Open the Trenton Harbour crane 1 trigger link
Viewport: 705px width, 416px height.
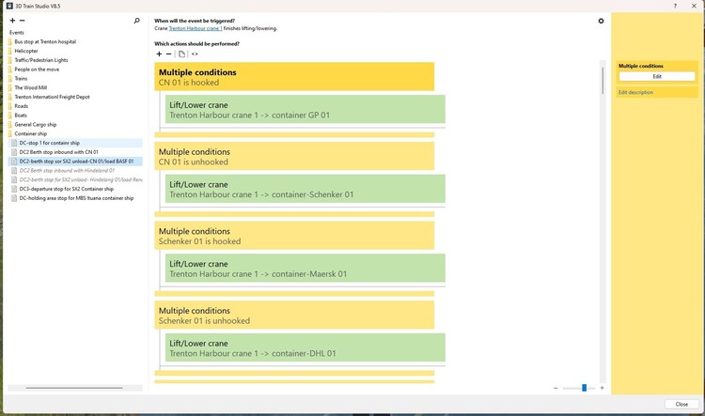click(x=196, y=28)
